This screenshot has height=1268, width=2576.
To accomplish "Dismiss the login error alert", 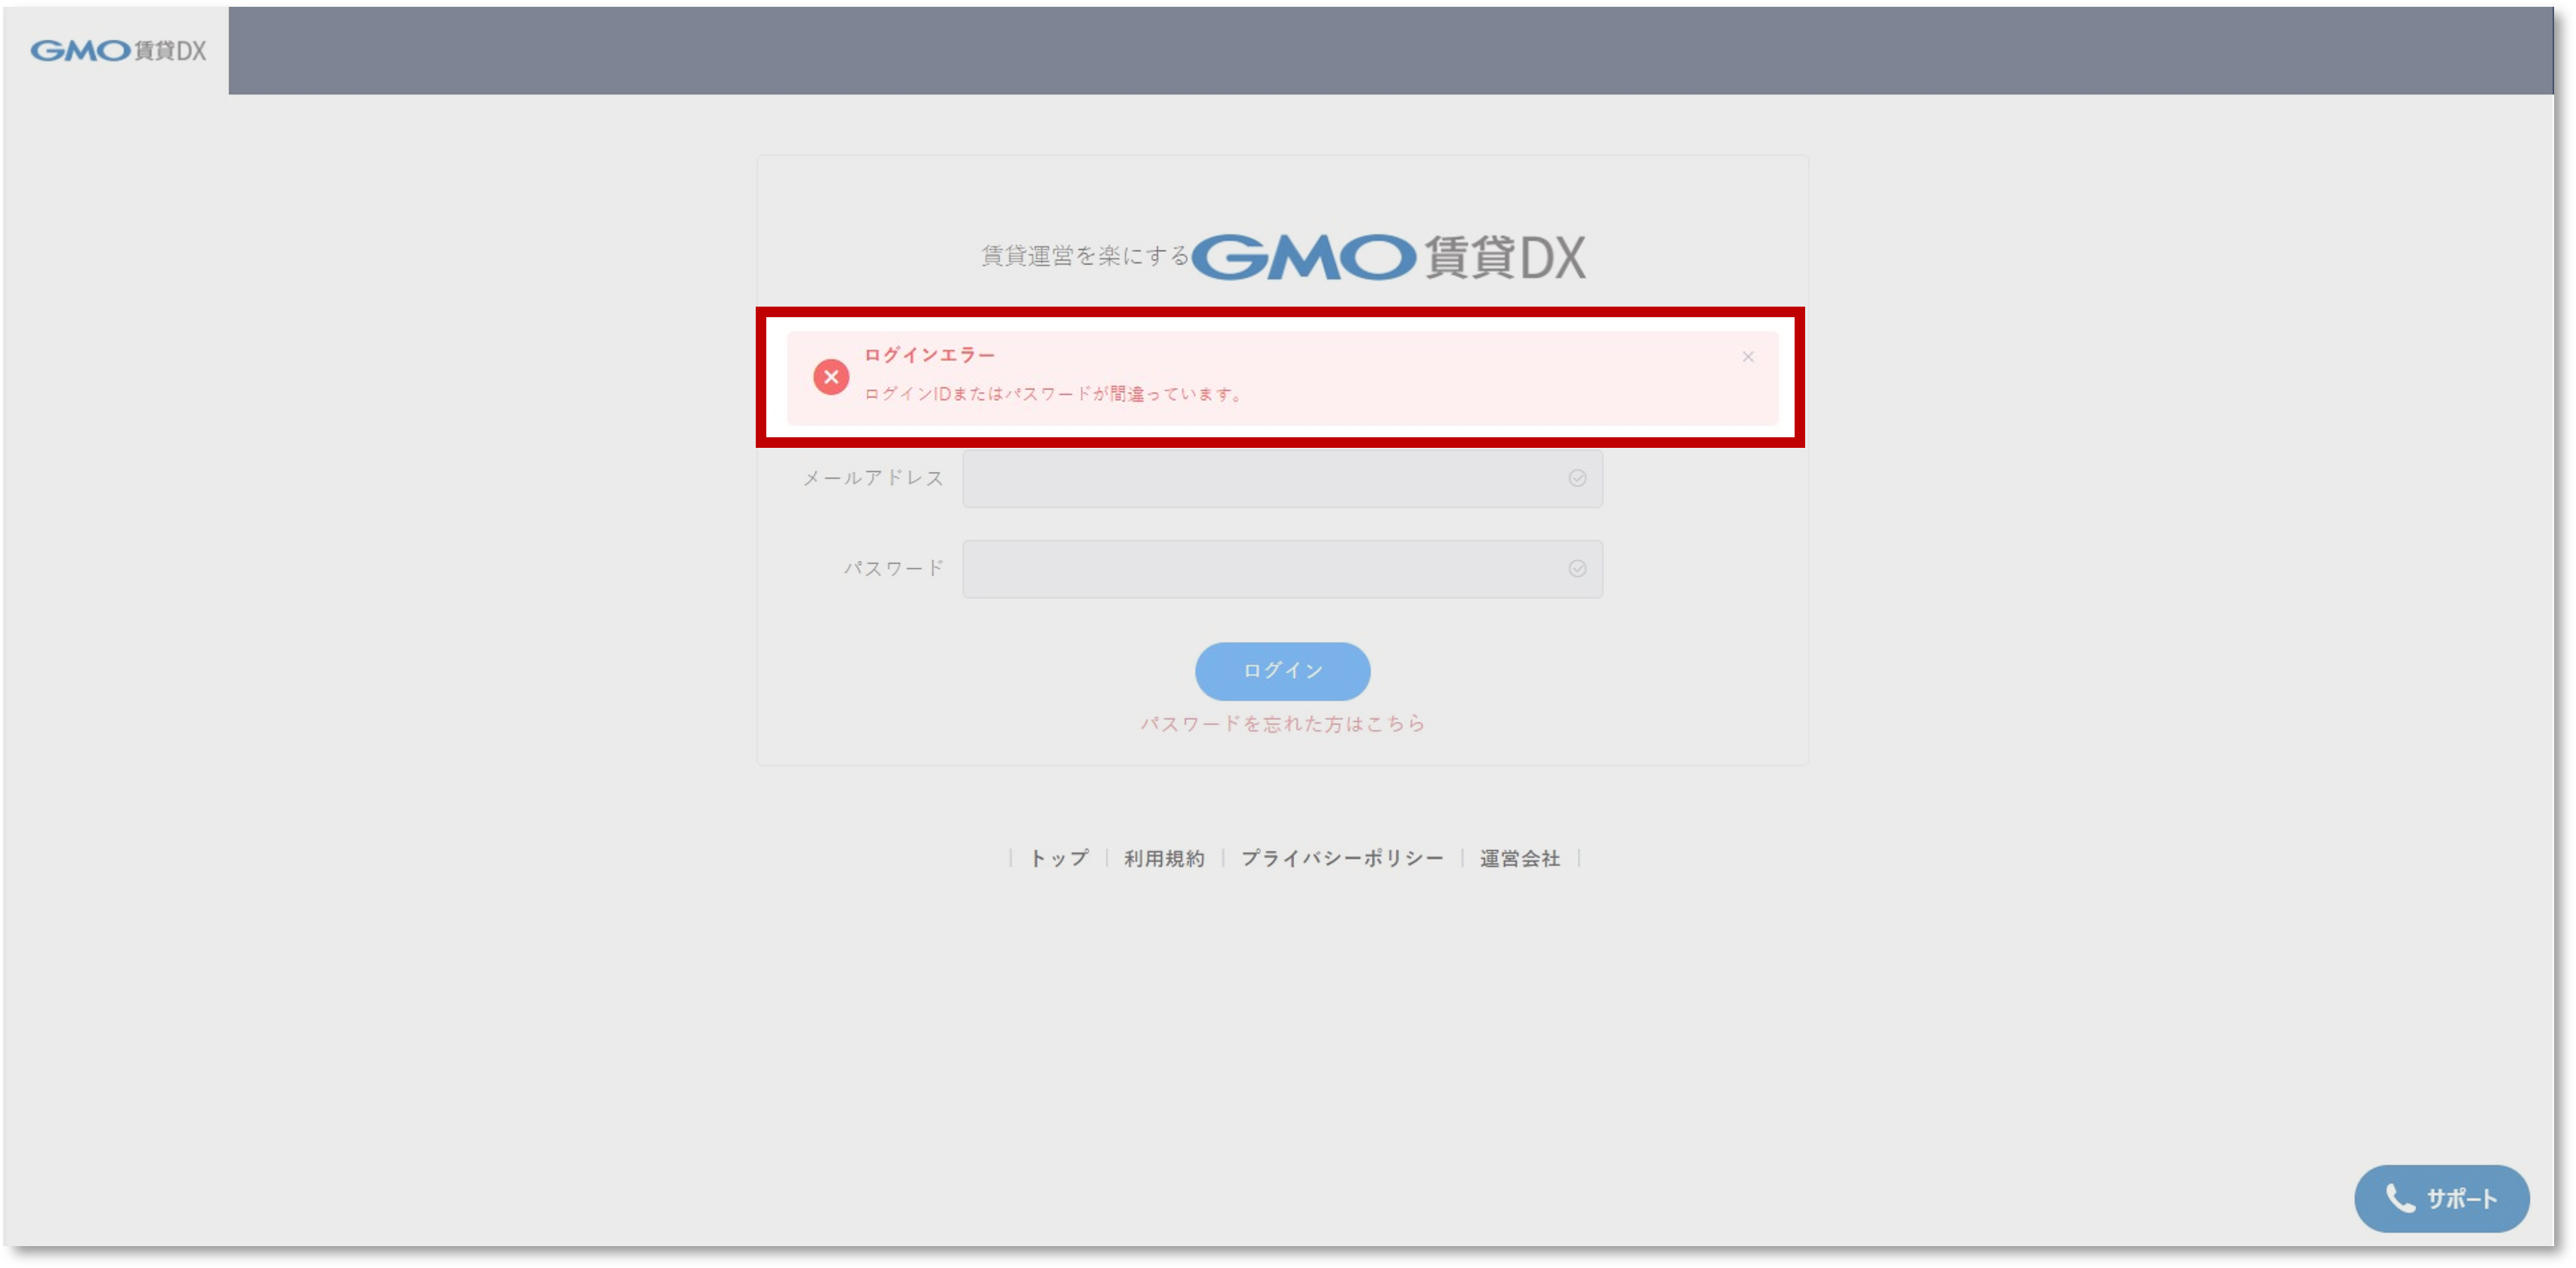I will click(1748, 357).
